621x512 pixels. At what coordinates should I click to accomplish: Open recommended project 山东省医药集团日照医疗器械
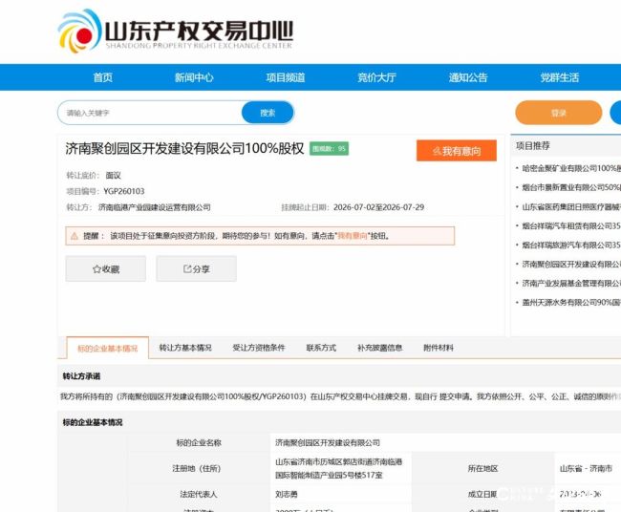pyautogui.click(x=571, y=206)
